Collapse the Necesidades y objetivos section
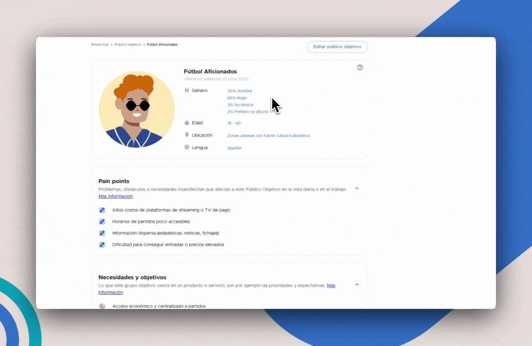Screen dimensions: 532x346 (x=357, y=284)
